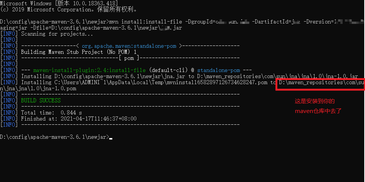Click the Total time 0.844 s line
The height and width of the screenshot is (182, 365).
tap(52, 113)
